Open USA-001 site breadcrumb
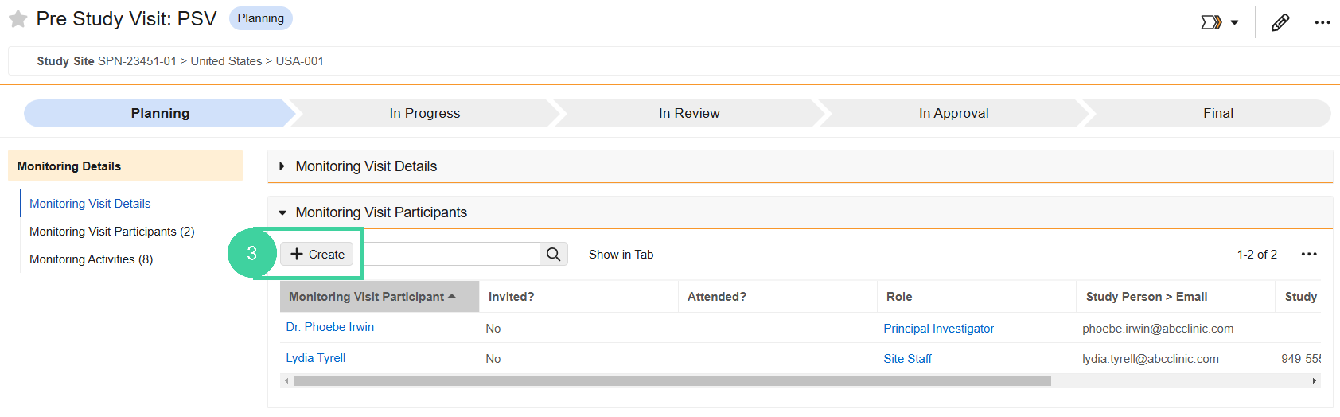The height and width of the screenshot is (417, 1340). click(x=300, y=61)
